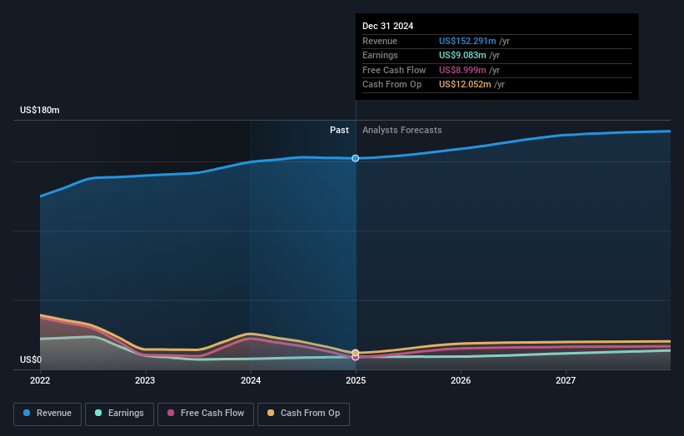Click the 2025 x-axis label
Screen dimensions: 684x436
tap(356, 380)
